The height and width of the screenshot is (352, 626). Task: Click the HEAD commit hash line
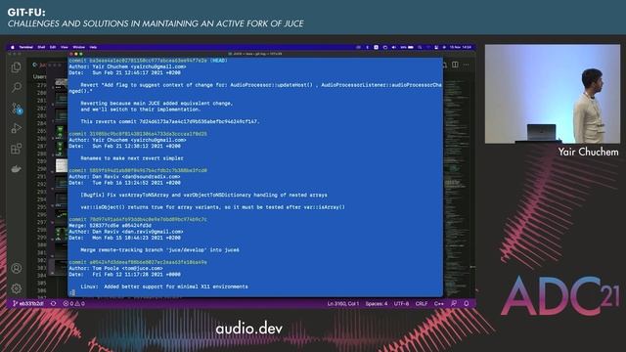(148, 61)
